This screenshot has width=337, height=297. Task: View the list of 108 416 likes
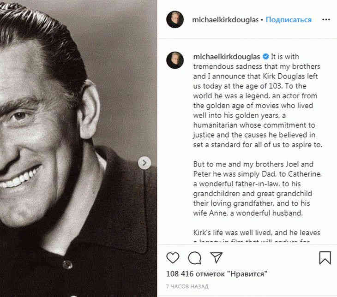(x=217, y=274)
